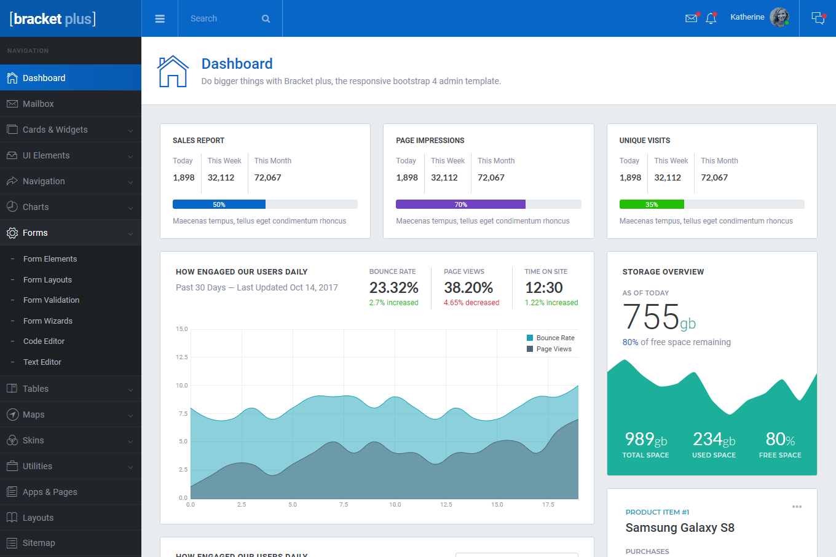The height and width of the screenshot is (557, 836).
Task: Open the bell notifications icon
Action: coord(711,18)
